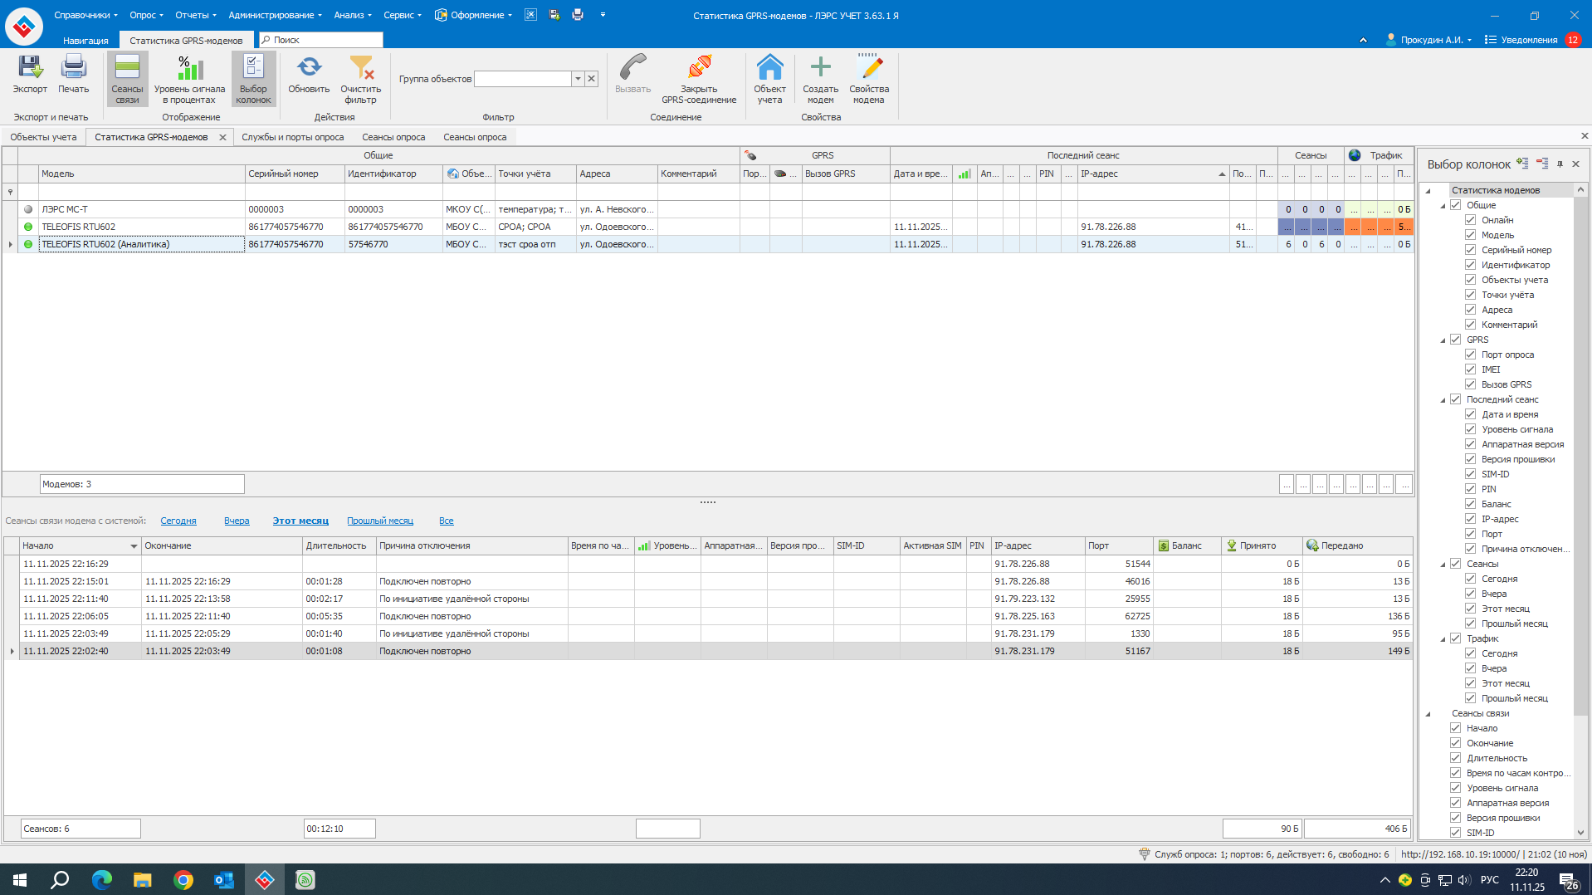Screen dimensions: 1592x895
Task: Click Очистить фильтр funnel icon
Action: 361,68
